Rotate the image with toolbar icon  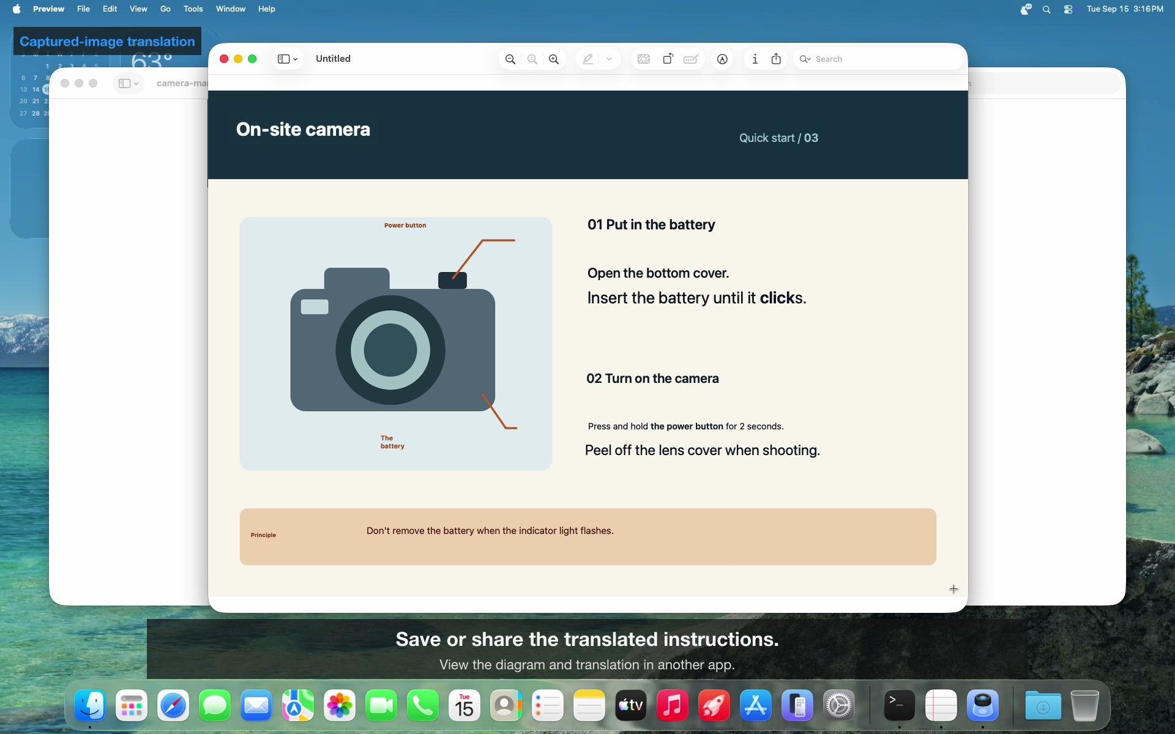click(668, 59)
